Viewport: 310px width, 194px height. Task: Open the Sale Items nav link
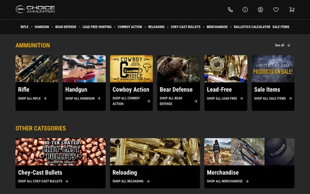pyautogui.click(x=281, y=27)
